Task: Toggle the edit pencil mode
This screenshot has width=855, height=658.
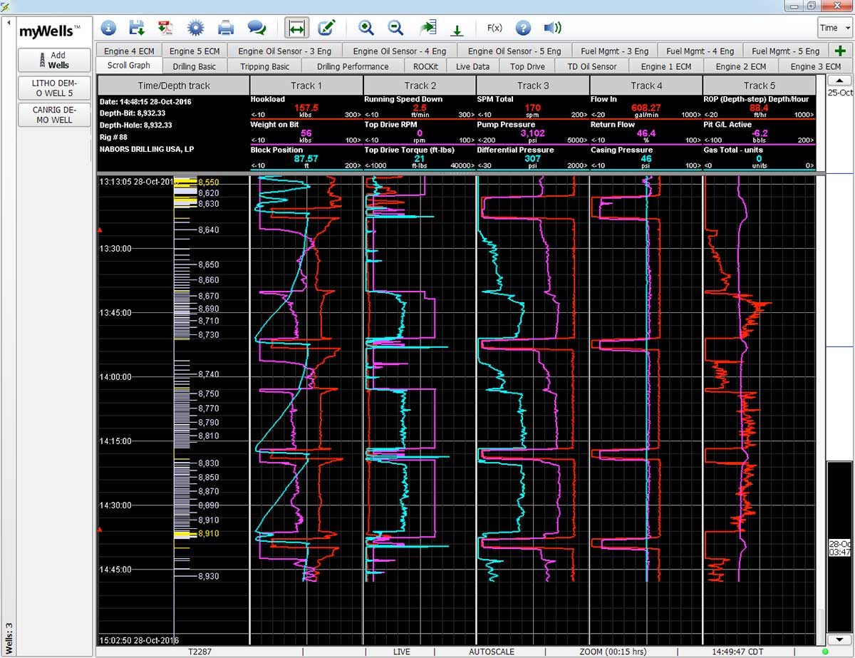Action: [x=326, y=28]
